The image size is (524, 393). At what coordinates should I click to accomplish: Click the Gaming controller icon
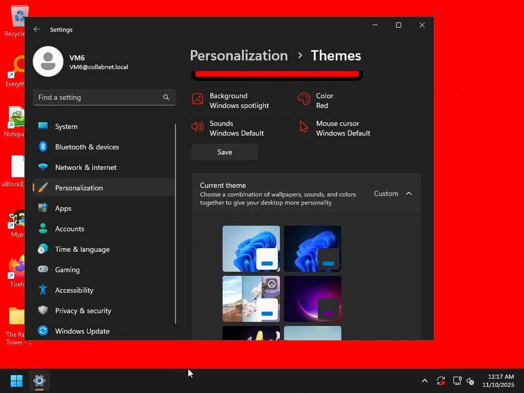(43, 269)
